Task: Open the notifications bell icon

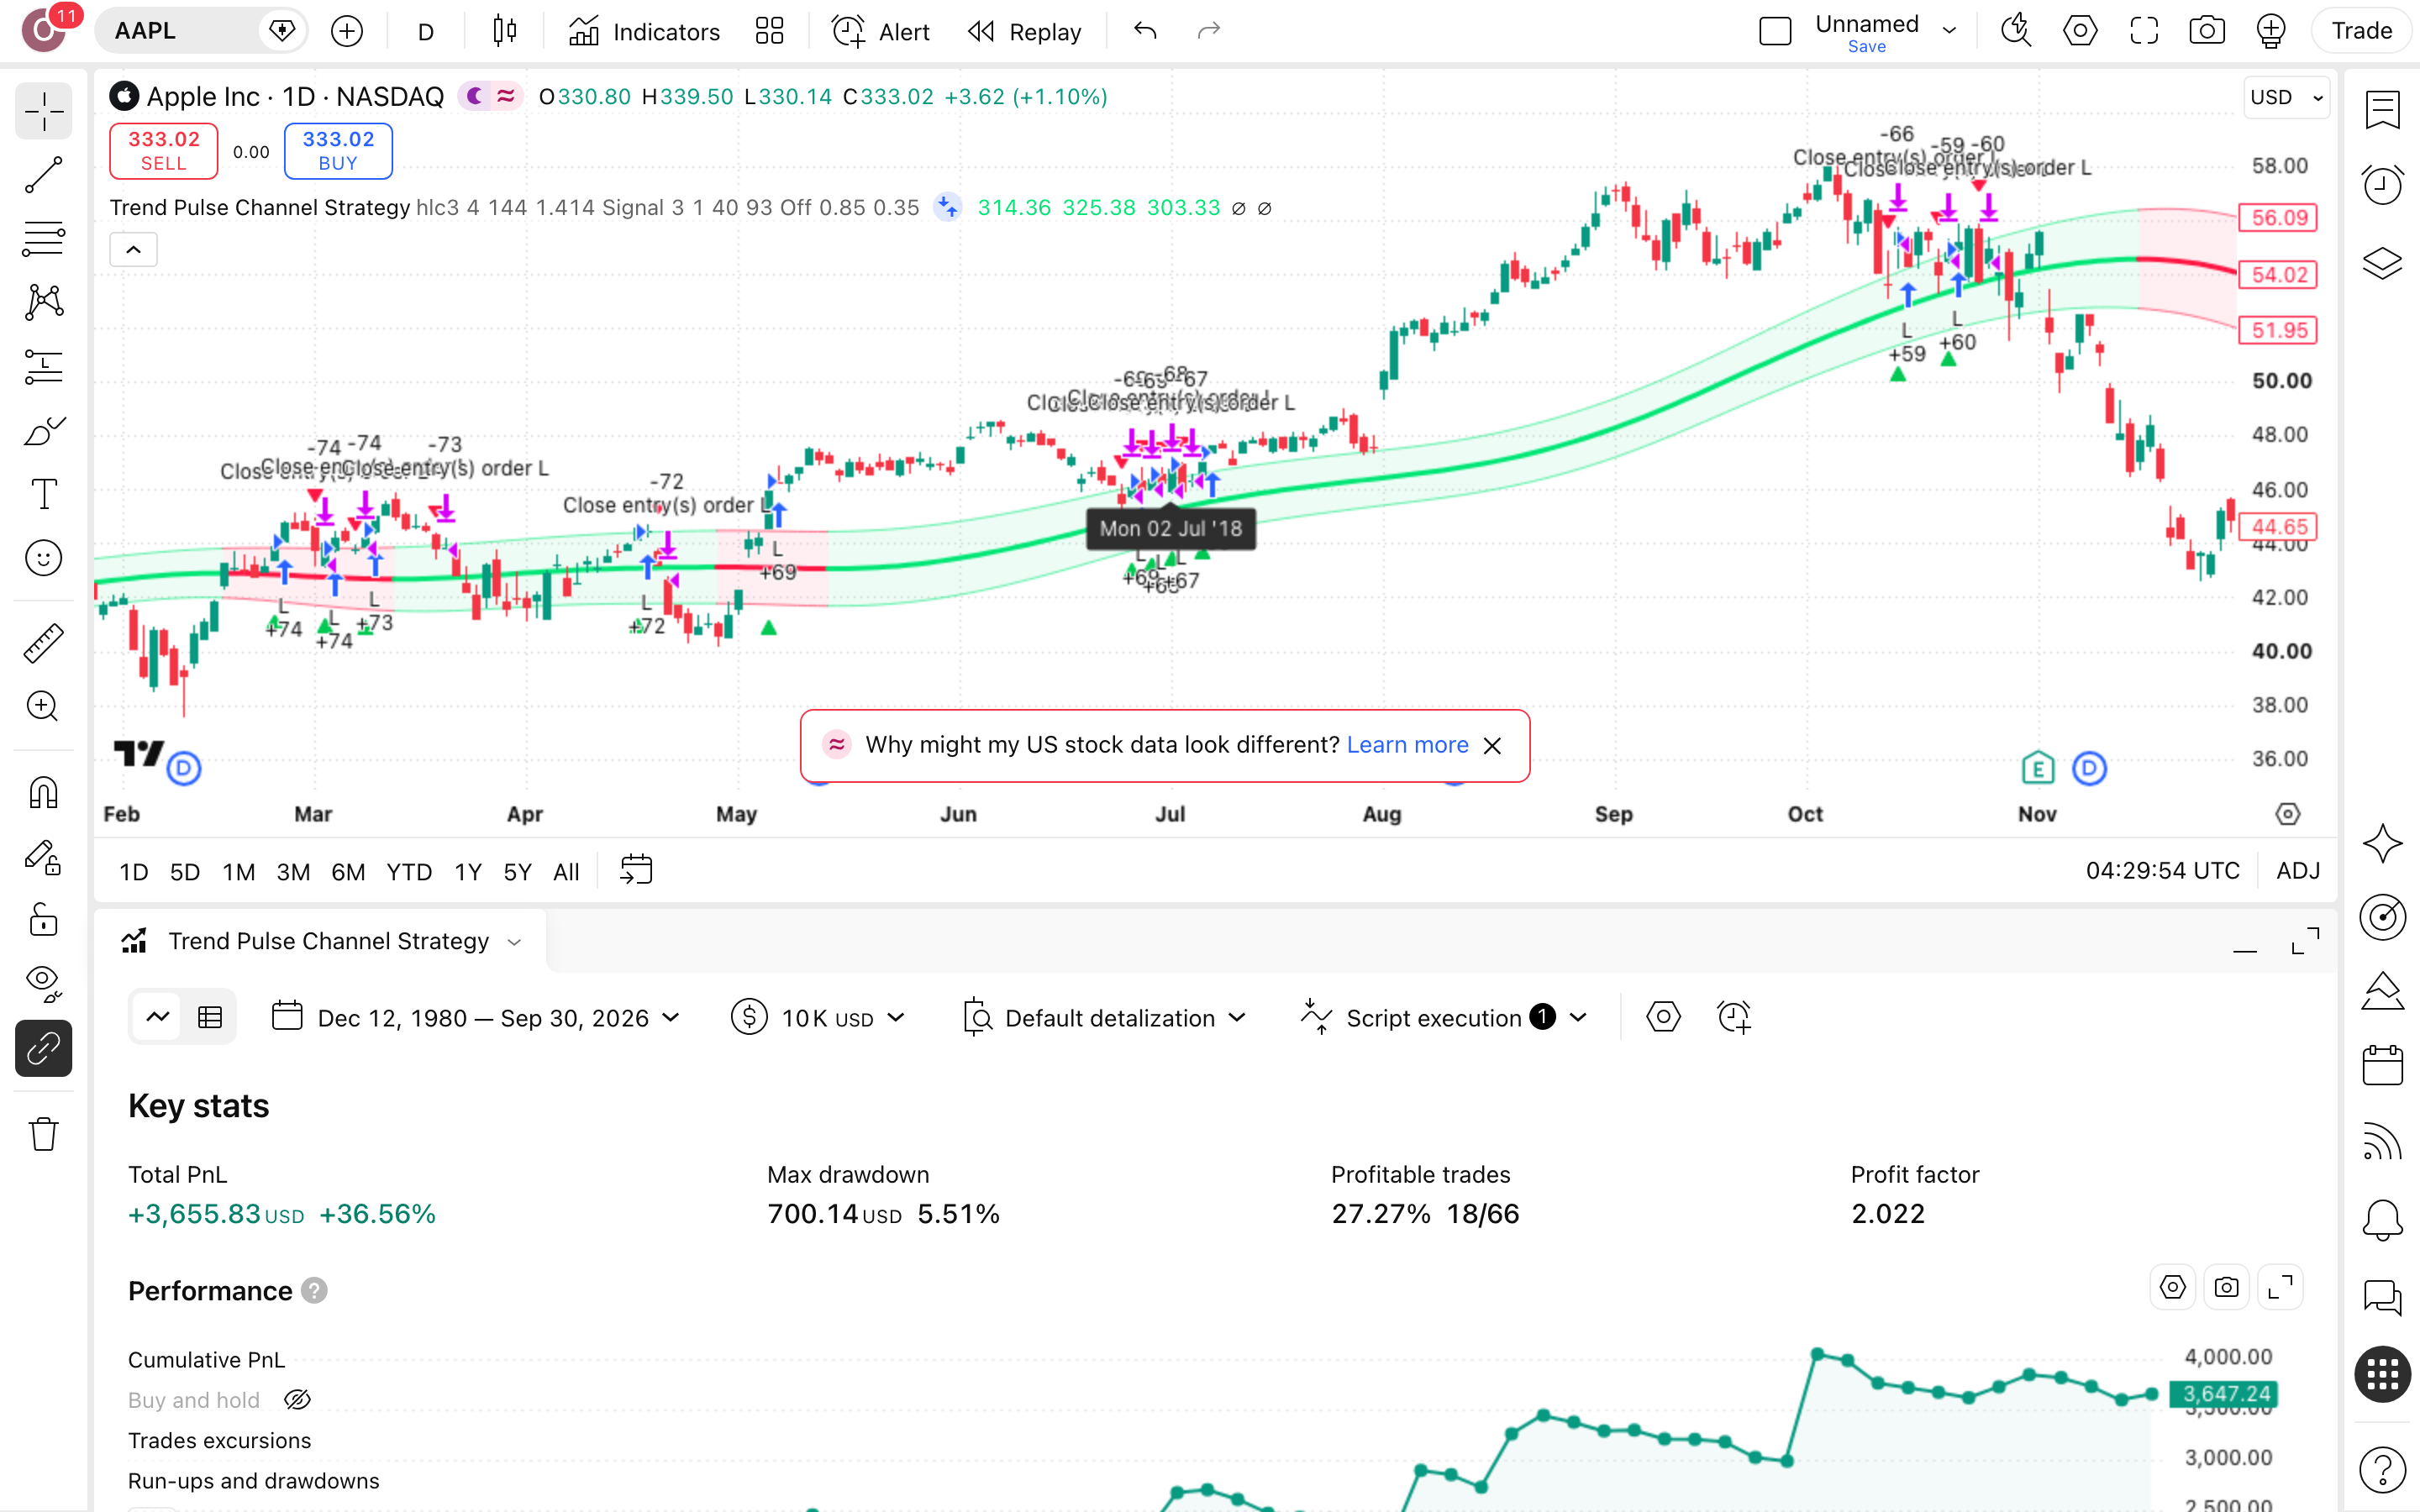Action: click(x=2383, y=1220)
